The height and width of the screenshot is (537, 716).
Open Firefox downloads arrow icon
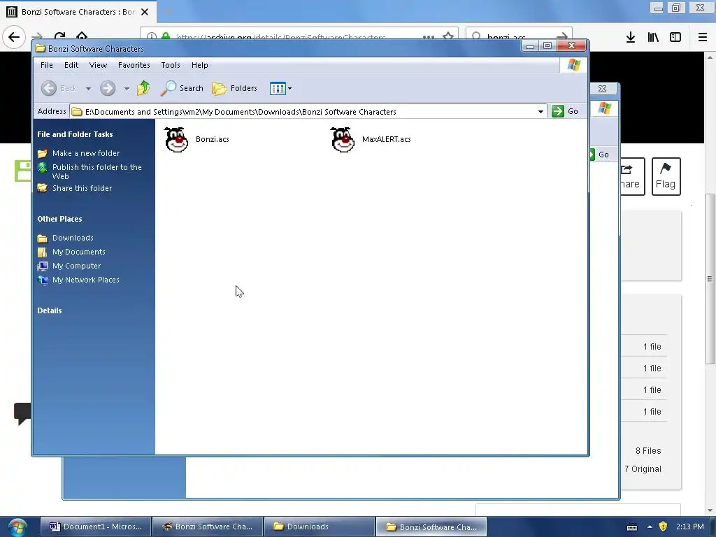point(631,38)
